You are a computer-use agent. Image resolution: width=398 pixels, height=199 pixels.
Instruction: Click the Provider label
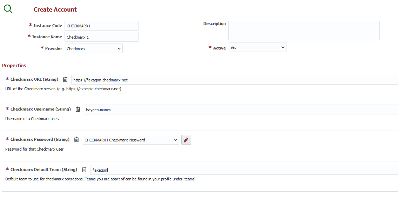pos(54,48)
